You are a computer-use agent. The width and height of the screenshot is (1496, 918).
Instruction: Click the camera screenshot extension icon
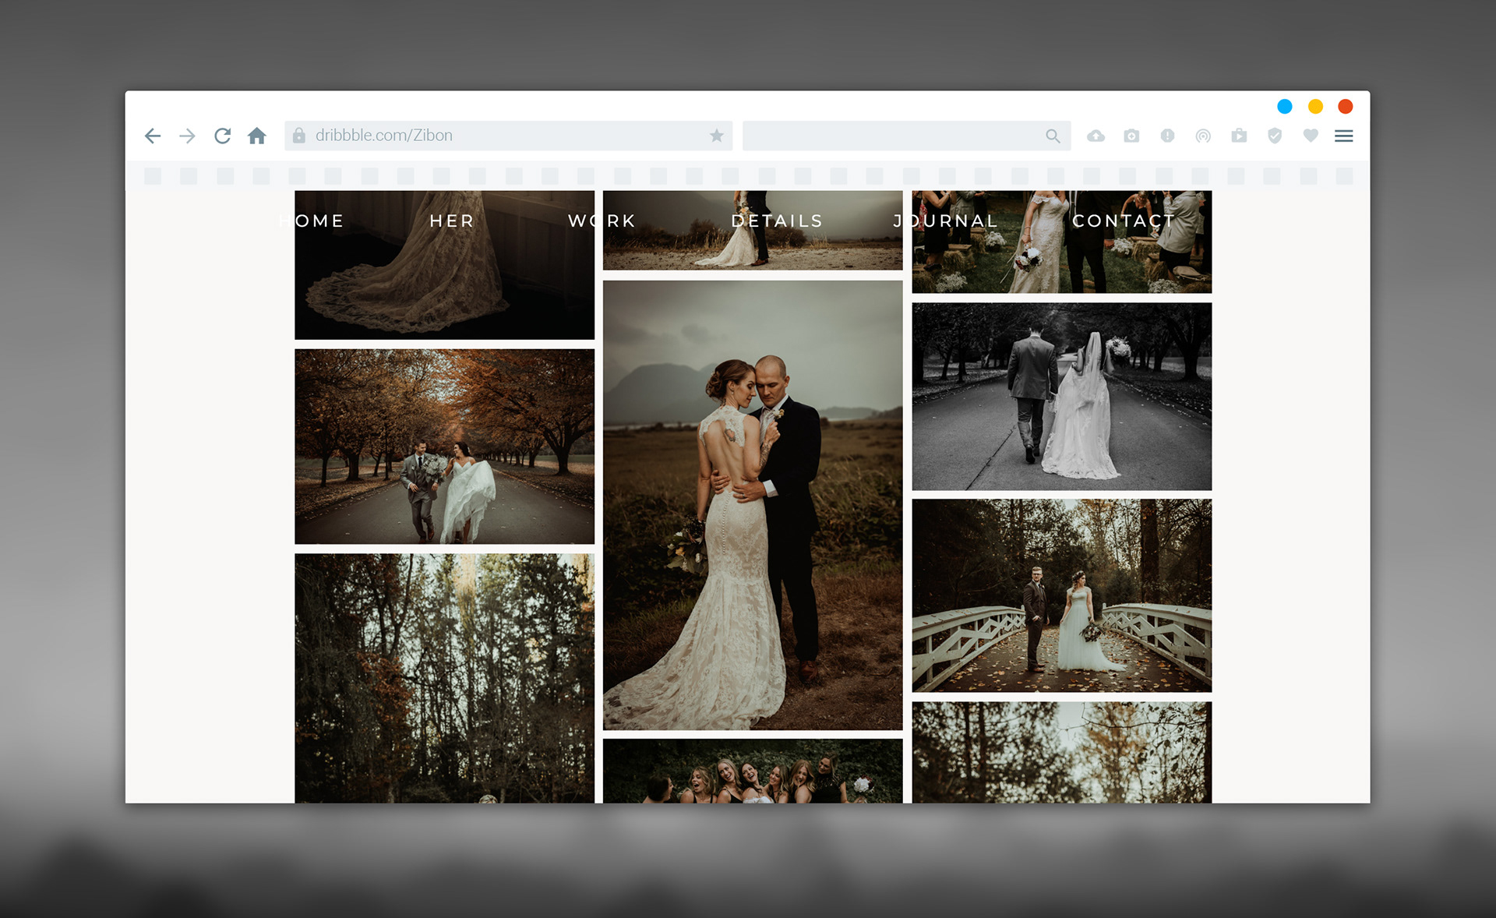(1131, 136)
